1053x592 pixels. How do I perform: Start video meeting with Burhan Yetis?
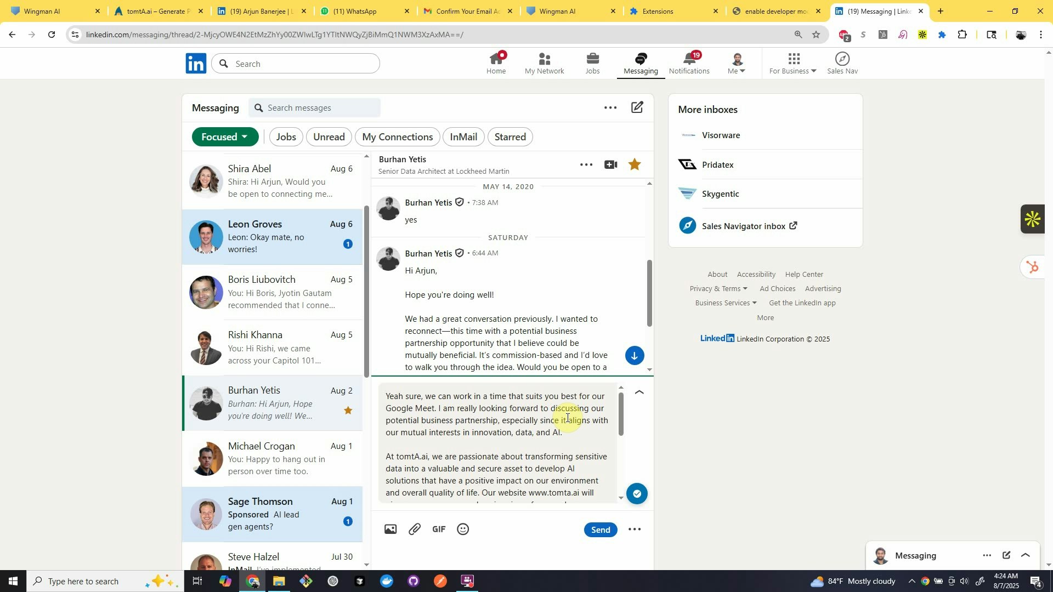(x=610, y=164)
